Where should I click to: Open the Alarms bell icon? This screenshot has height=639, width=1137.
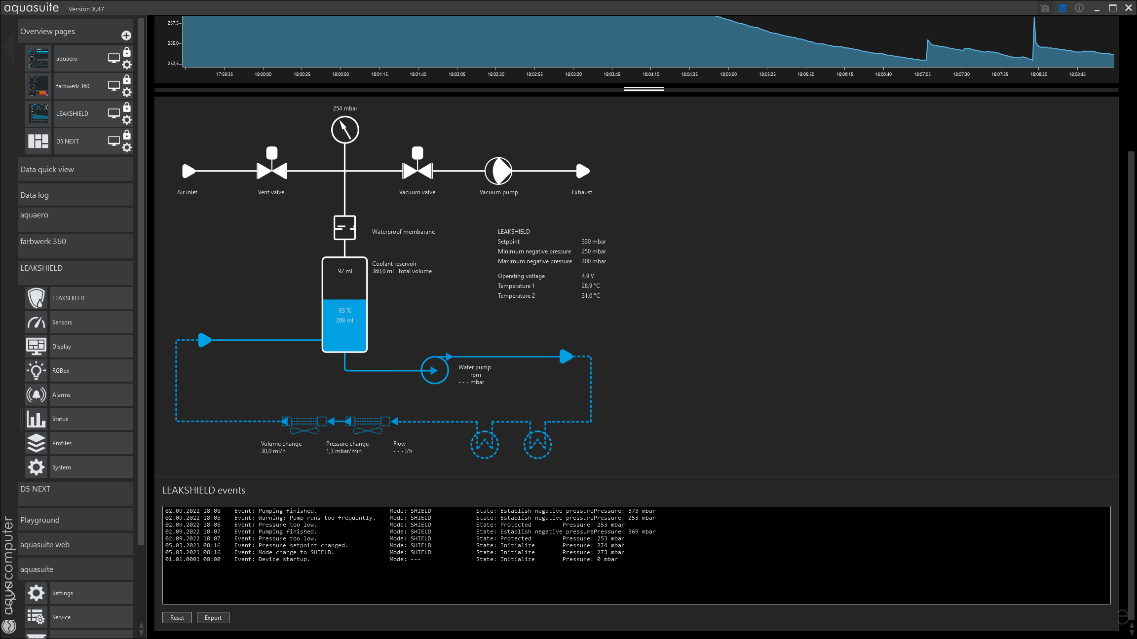[x=37, y=395]
